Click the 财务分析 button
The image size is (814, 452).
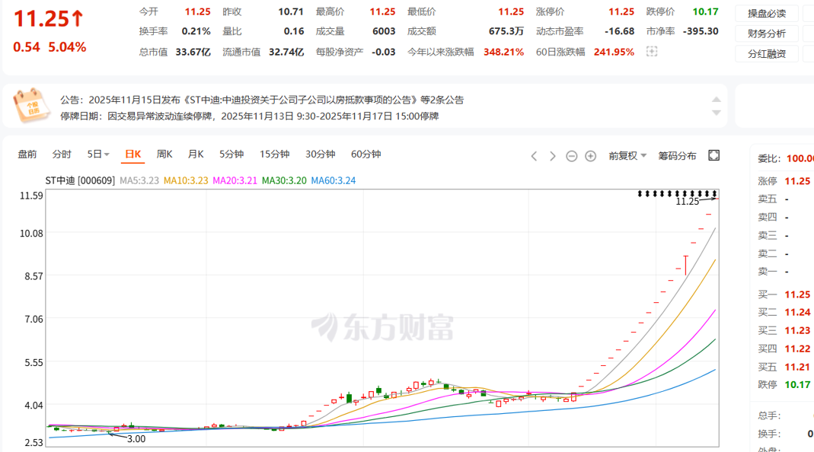pyautogui.click(x=767, y=33)
